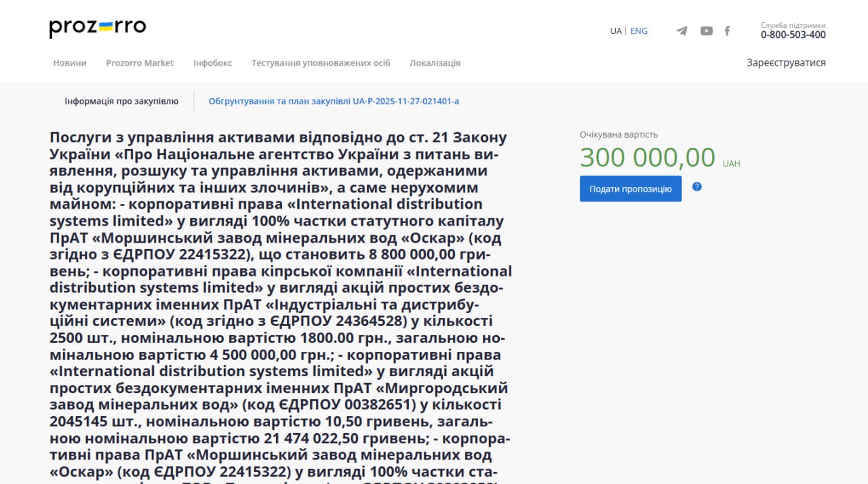This screenshot has height=484, width=868.
Task: Open Обгрунтування та план закупівлі link
Action: pos(334,101)
